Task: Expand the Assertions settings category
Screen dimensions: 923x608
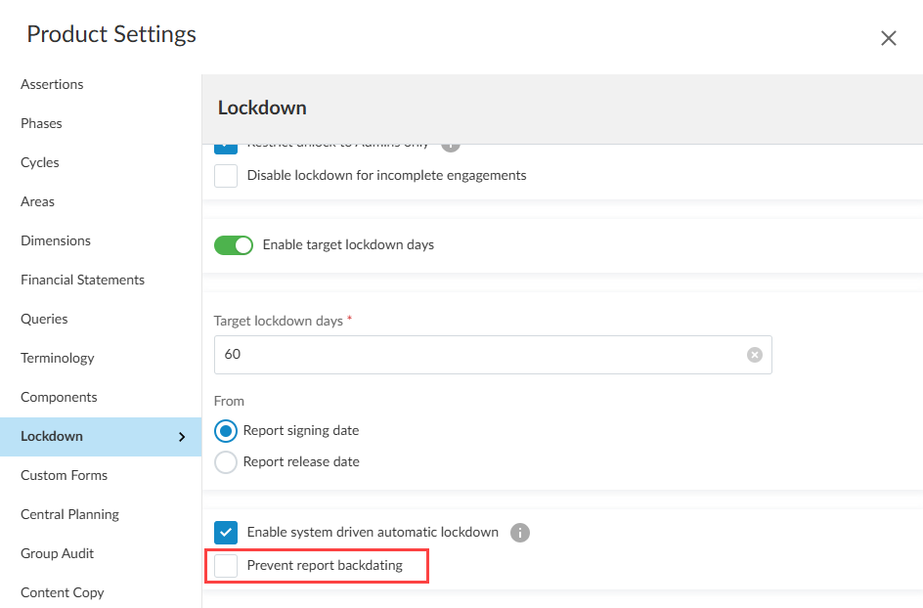Action: point(52,84)
